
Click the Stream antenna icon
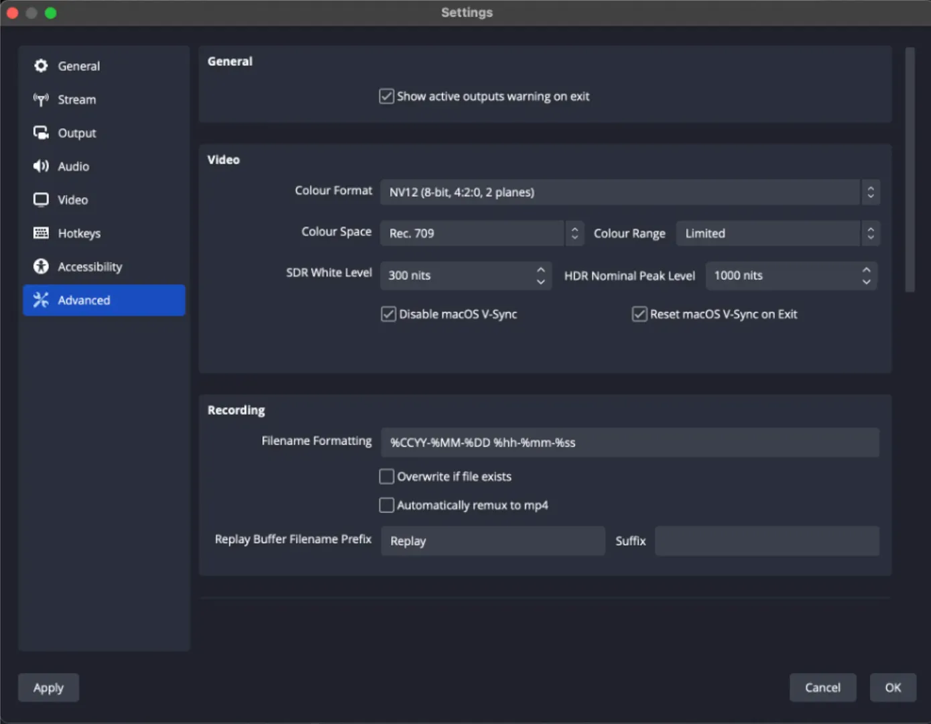click(41, 99)
